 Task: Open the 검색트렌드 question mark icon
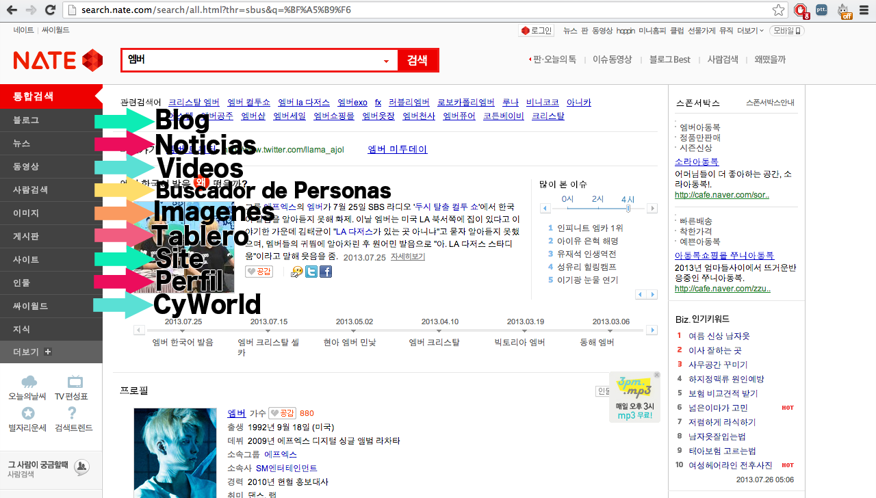click(x=72, y=413)
